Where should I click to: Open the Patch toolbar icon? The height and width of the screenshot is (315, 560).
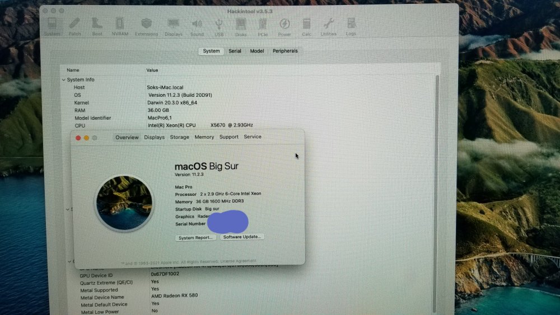pos(74,27)
